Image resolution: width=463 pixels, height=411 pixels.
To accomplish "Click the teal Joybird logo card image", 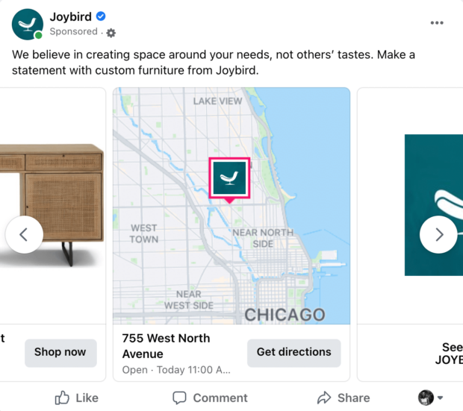I will (x=433, y=205).
